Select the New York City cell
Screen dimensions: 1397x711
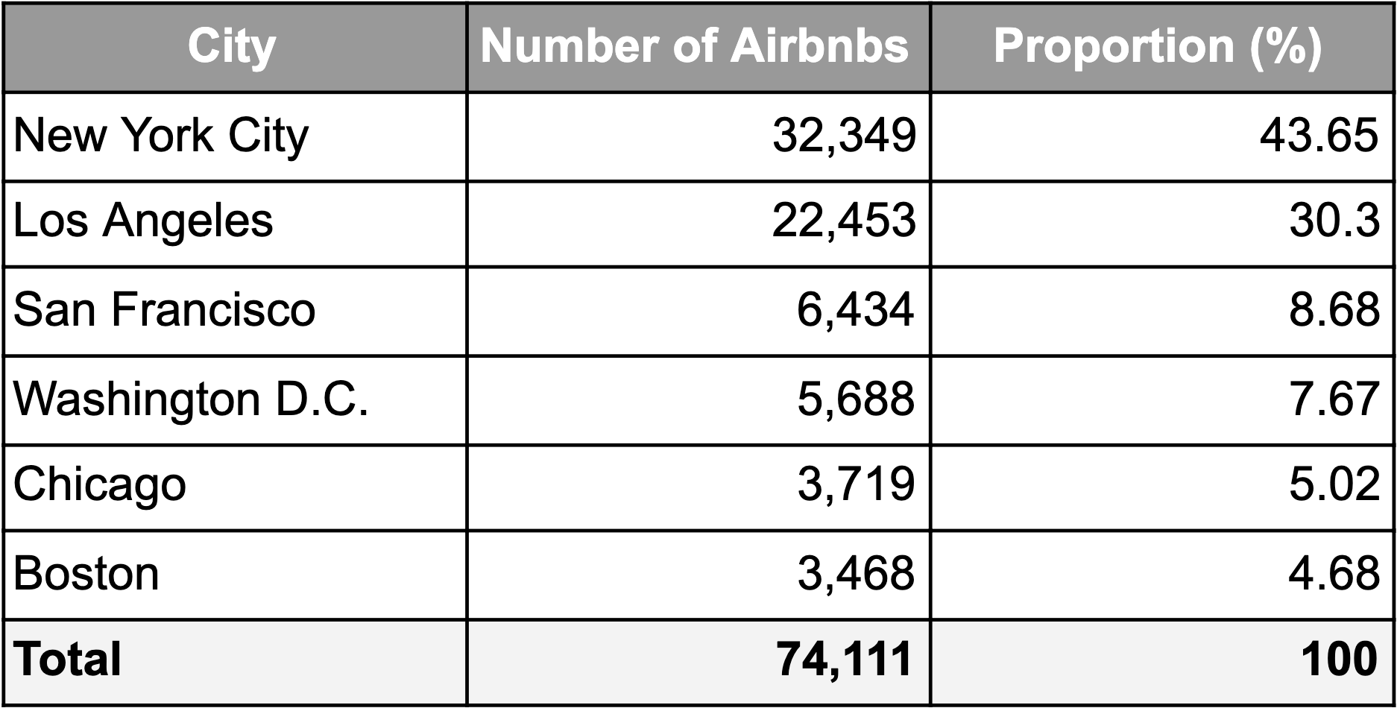[x=161, y=136]
